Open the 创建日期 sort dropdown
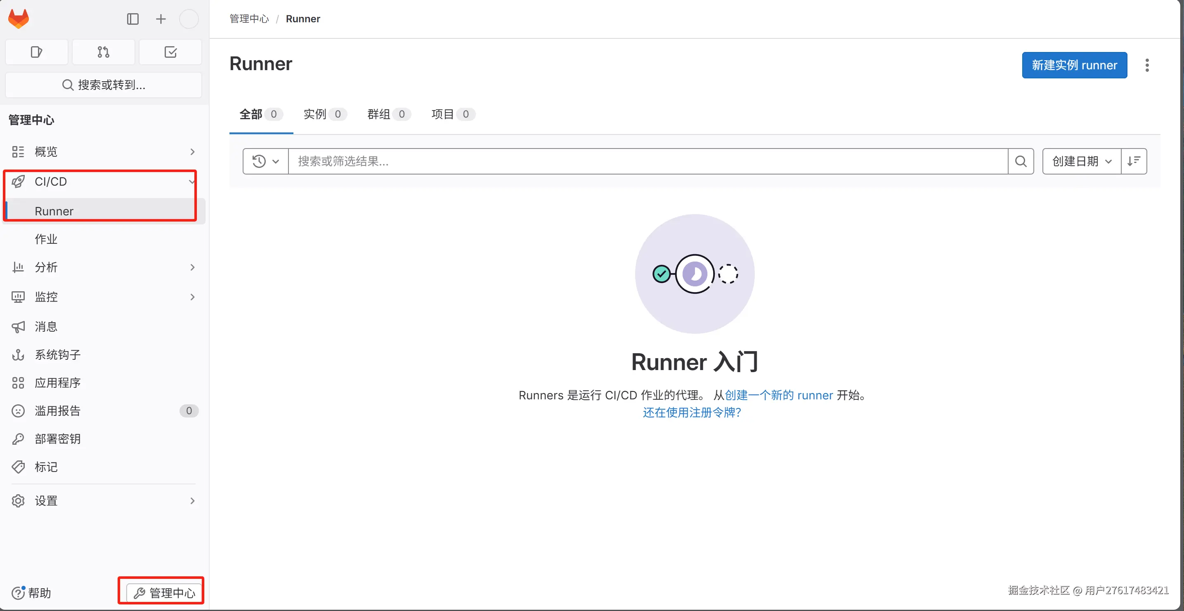The width and height of the screenshot is (1184, 611). (1081, 161)
